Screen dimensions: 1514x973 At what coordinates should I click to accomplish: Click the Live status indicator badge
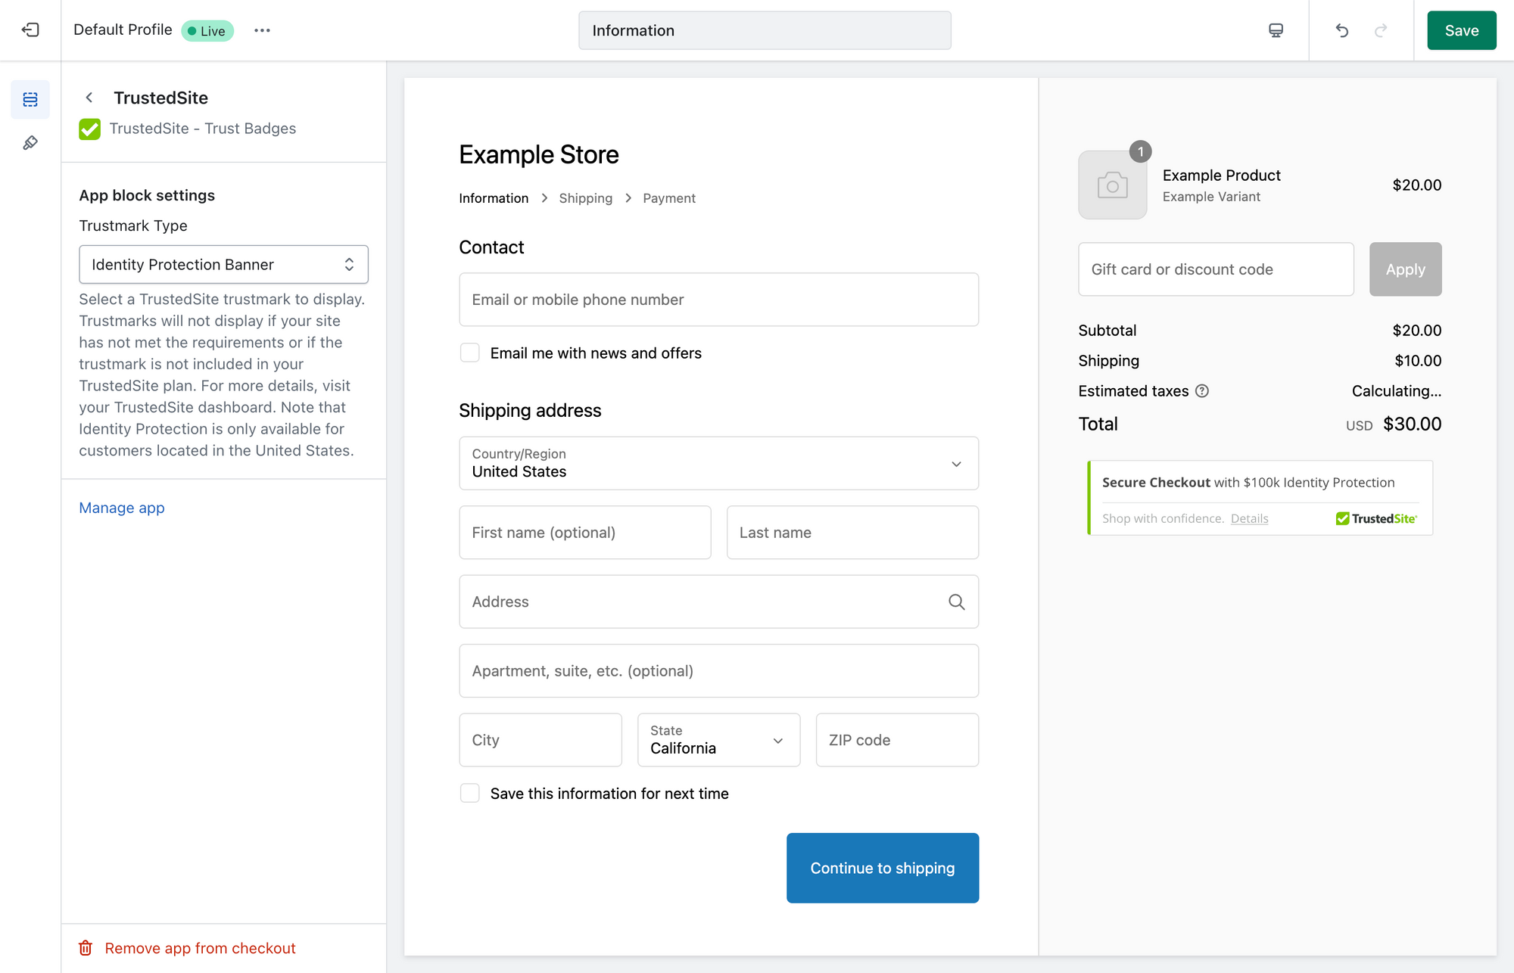(x=210, y=30)
